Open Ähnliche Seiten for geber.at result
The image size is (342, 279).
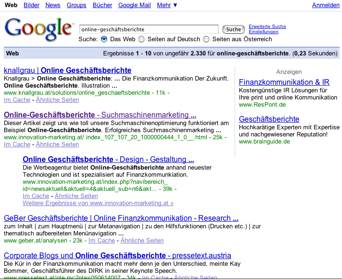142,241
